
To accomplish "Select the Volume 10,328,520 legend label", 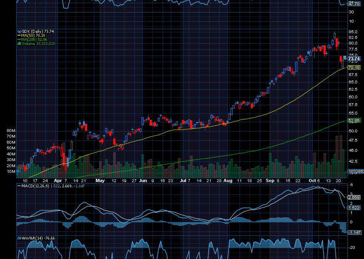I will (38, 43).
